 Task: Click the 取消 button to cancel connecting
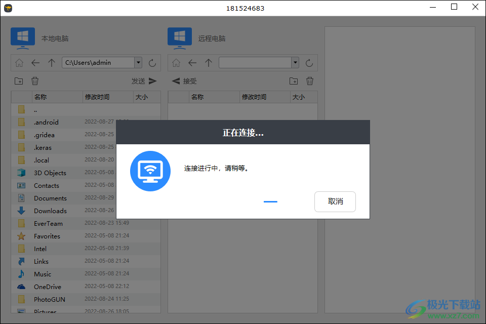(335, 201)
